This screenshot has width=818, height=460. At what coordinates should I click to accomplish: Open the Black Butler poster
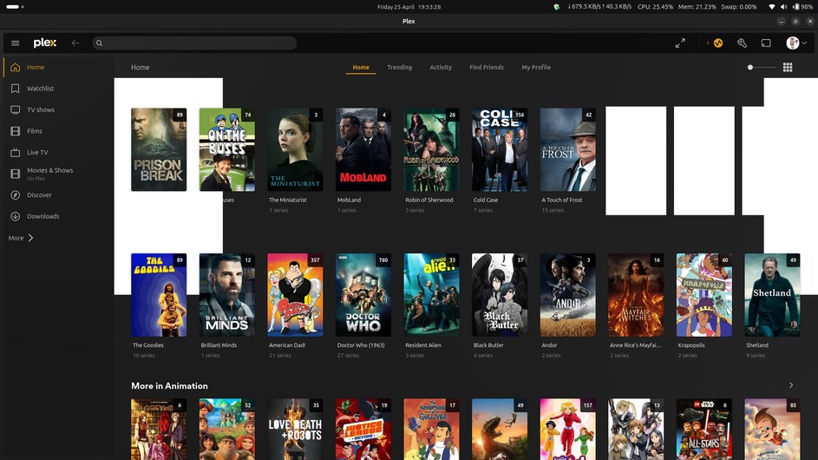click(500, 295)
